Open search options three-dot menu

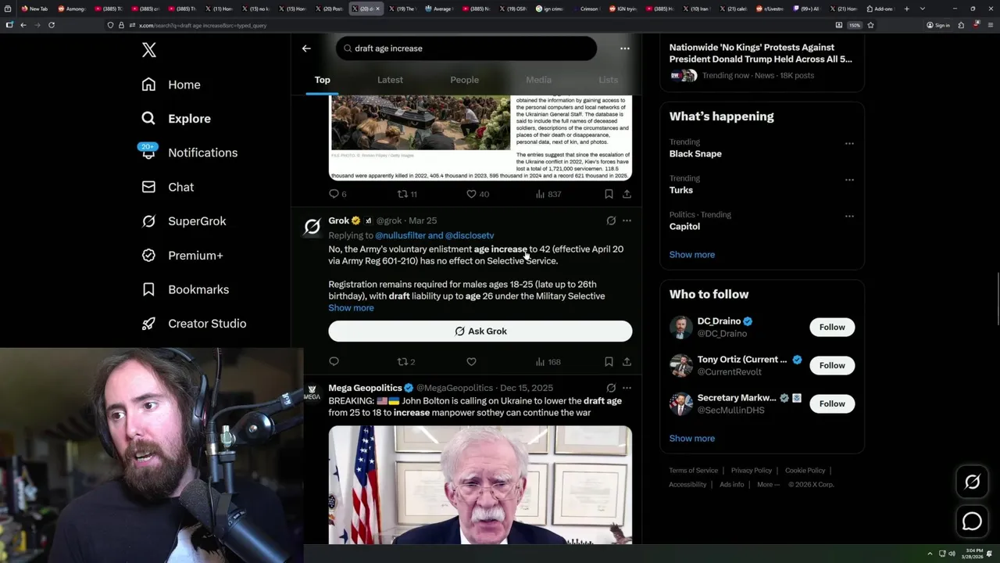[x=624, y=48]
